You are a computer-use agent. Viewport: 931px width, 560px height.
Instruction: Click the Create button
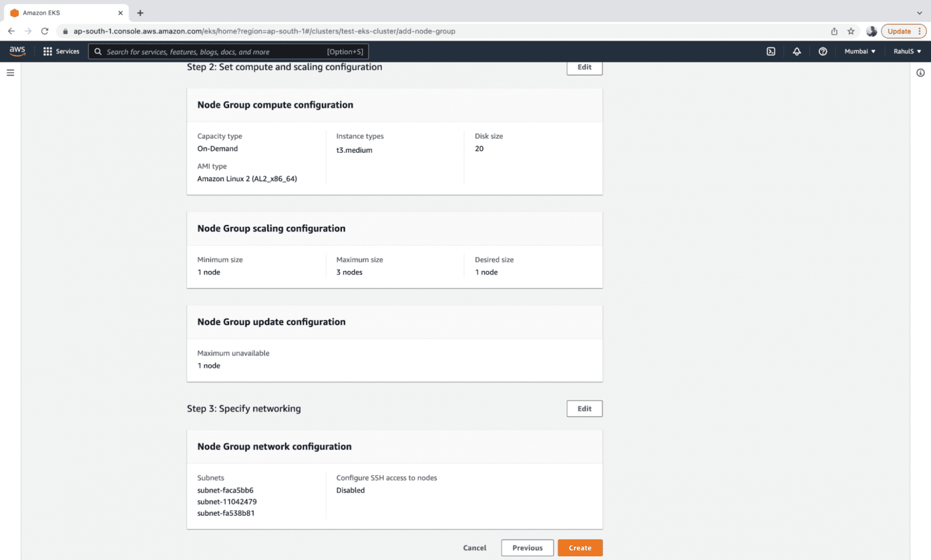point(579,547)
